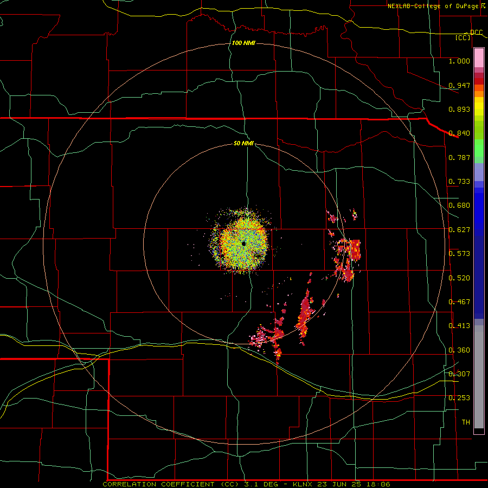Click the NEXLAB-College of DuPage credit text
The width and height of the screenshot is (488, 488).
(x=433, y=6)
